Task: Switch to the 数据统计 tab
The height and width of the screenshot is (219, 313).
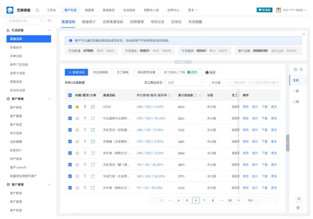Action: click(x=89, y=21)
